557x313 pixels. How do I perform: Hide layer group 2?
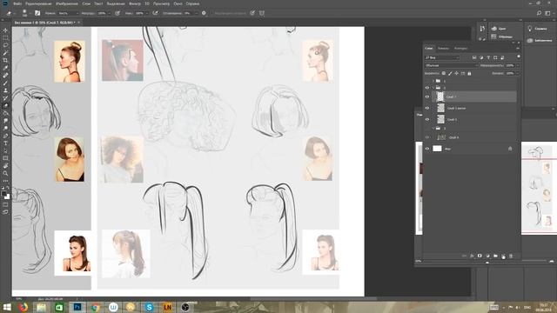(x=427, y=88)
